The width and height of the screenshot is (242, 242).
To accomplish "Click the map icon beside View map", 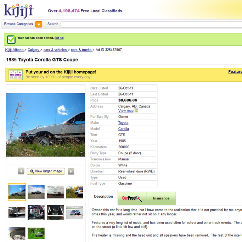I will pyautogui.click(x=136, y=111).
